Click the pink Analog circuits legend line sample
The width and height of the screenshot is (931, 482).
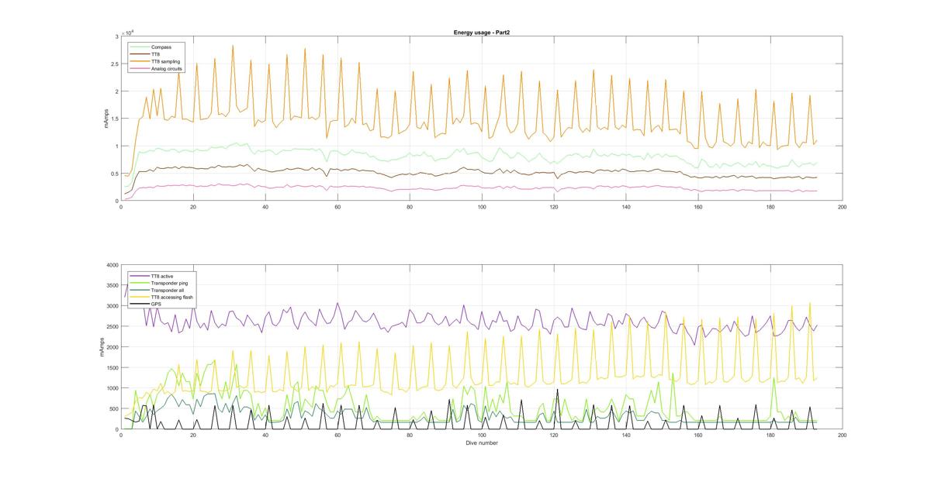point(139,69)
